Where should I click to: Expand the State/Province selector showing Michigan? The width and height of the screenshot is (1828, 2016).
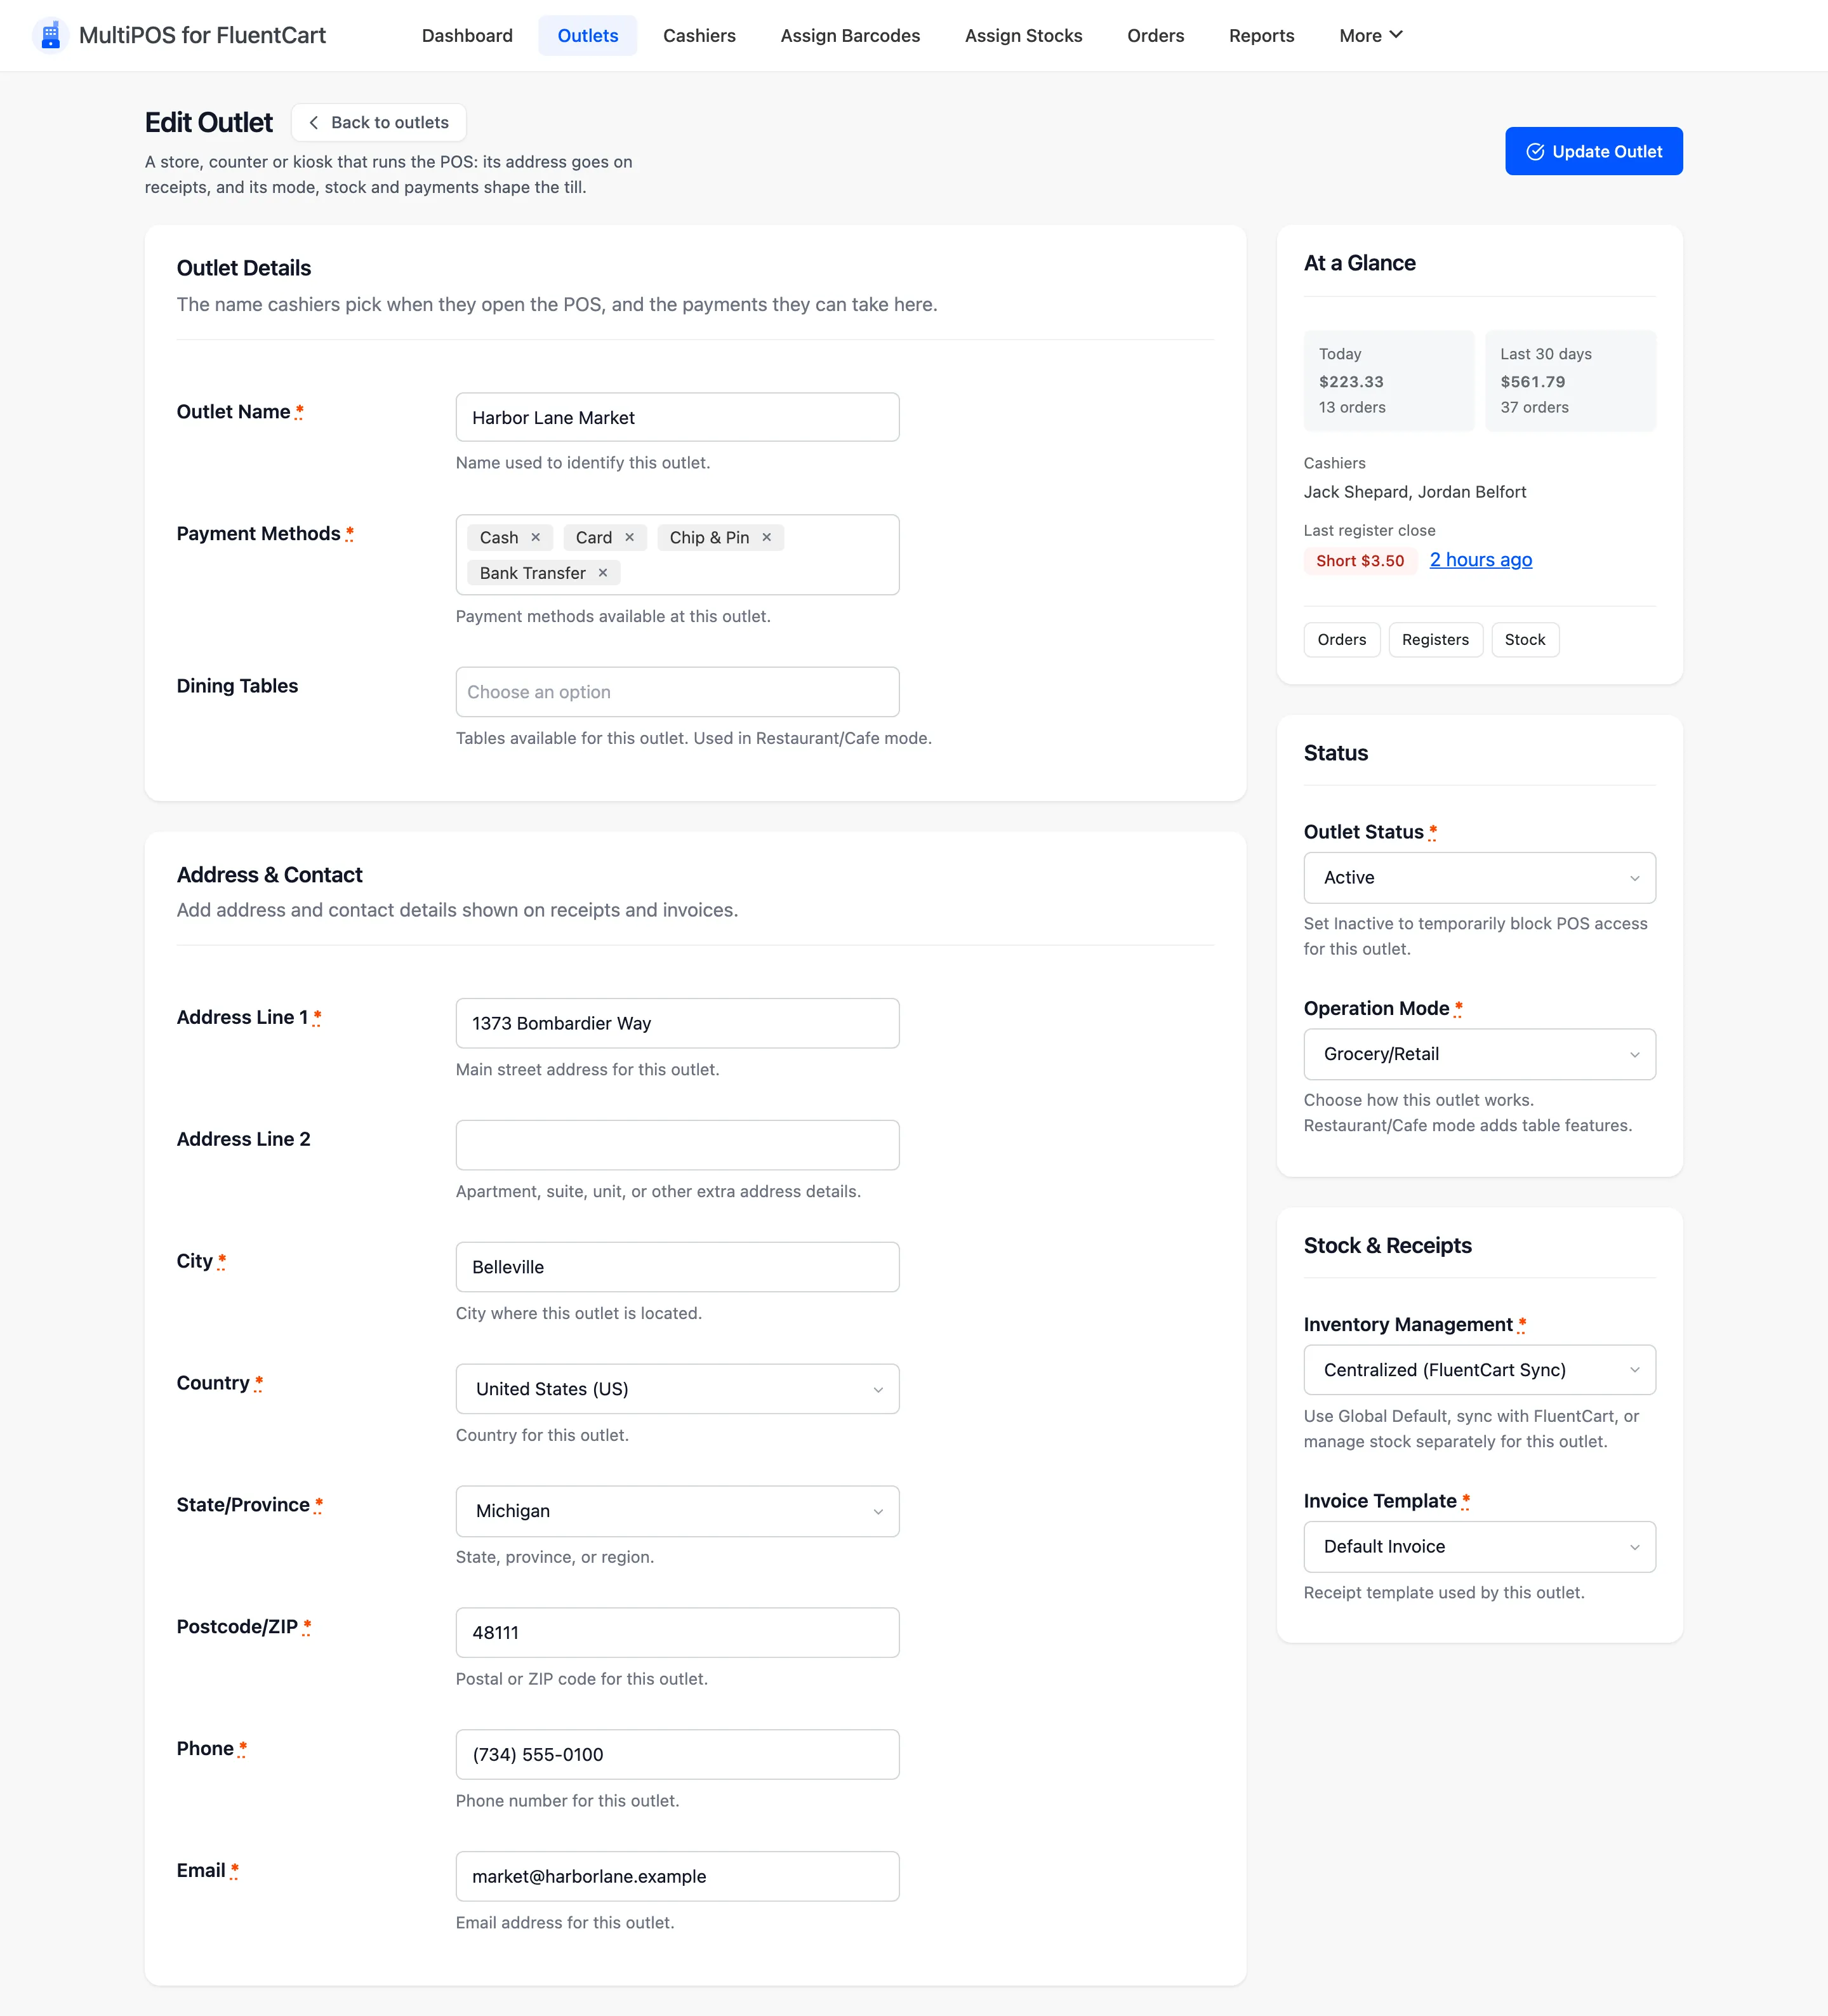tap(677, 1511)
